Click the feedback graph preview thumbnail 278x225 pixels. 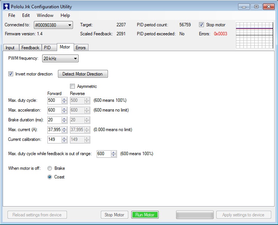[x=254, y=35]
